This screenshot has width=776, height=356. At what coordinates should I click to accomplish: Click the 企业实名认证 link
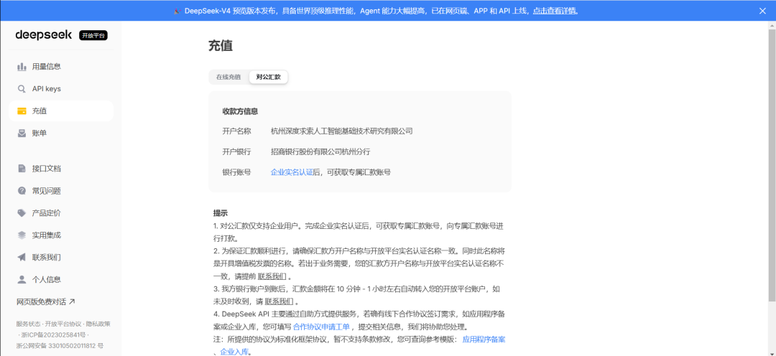pos(292,172)
